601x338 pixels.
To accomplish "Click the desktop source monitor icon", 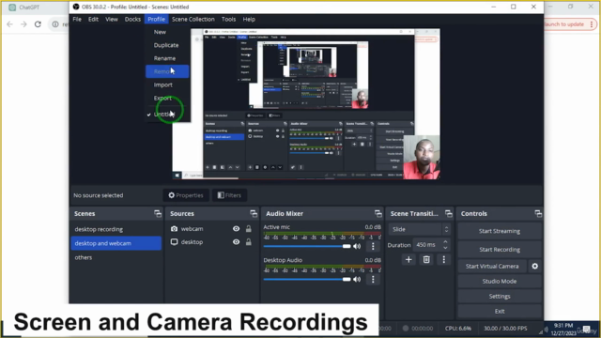I will coord(174,242).
